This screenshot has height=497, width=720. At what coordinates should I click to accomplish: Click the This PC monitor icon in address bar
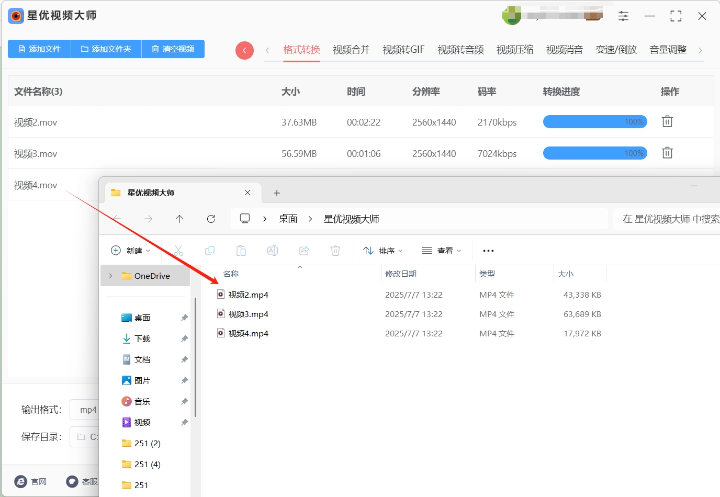(244, 219)
